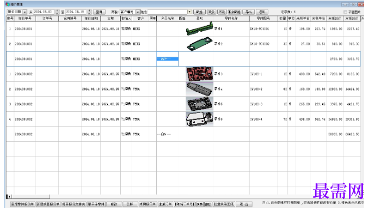Viewport: 374px width, 208px height.
Task: Open the green plate part thumbnail
Action: (x=199, y=44)
